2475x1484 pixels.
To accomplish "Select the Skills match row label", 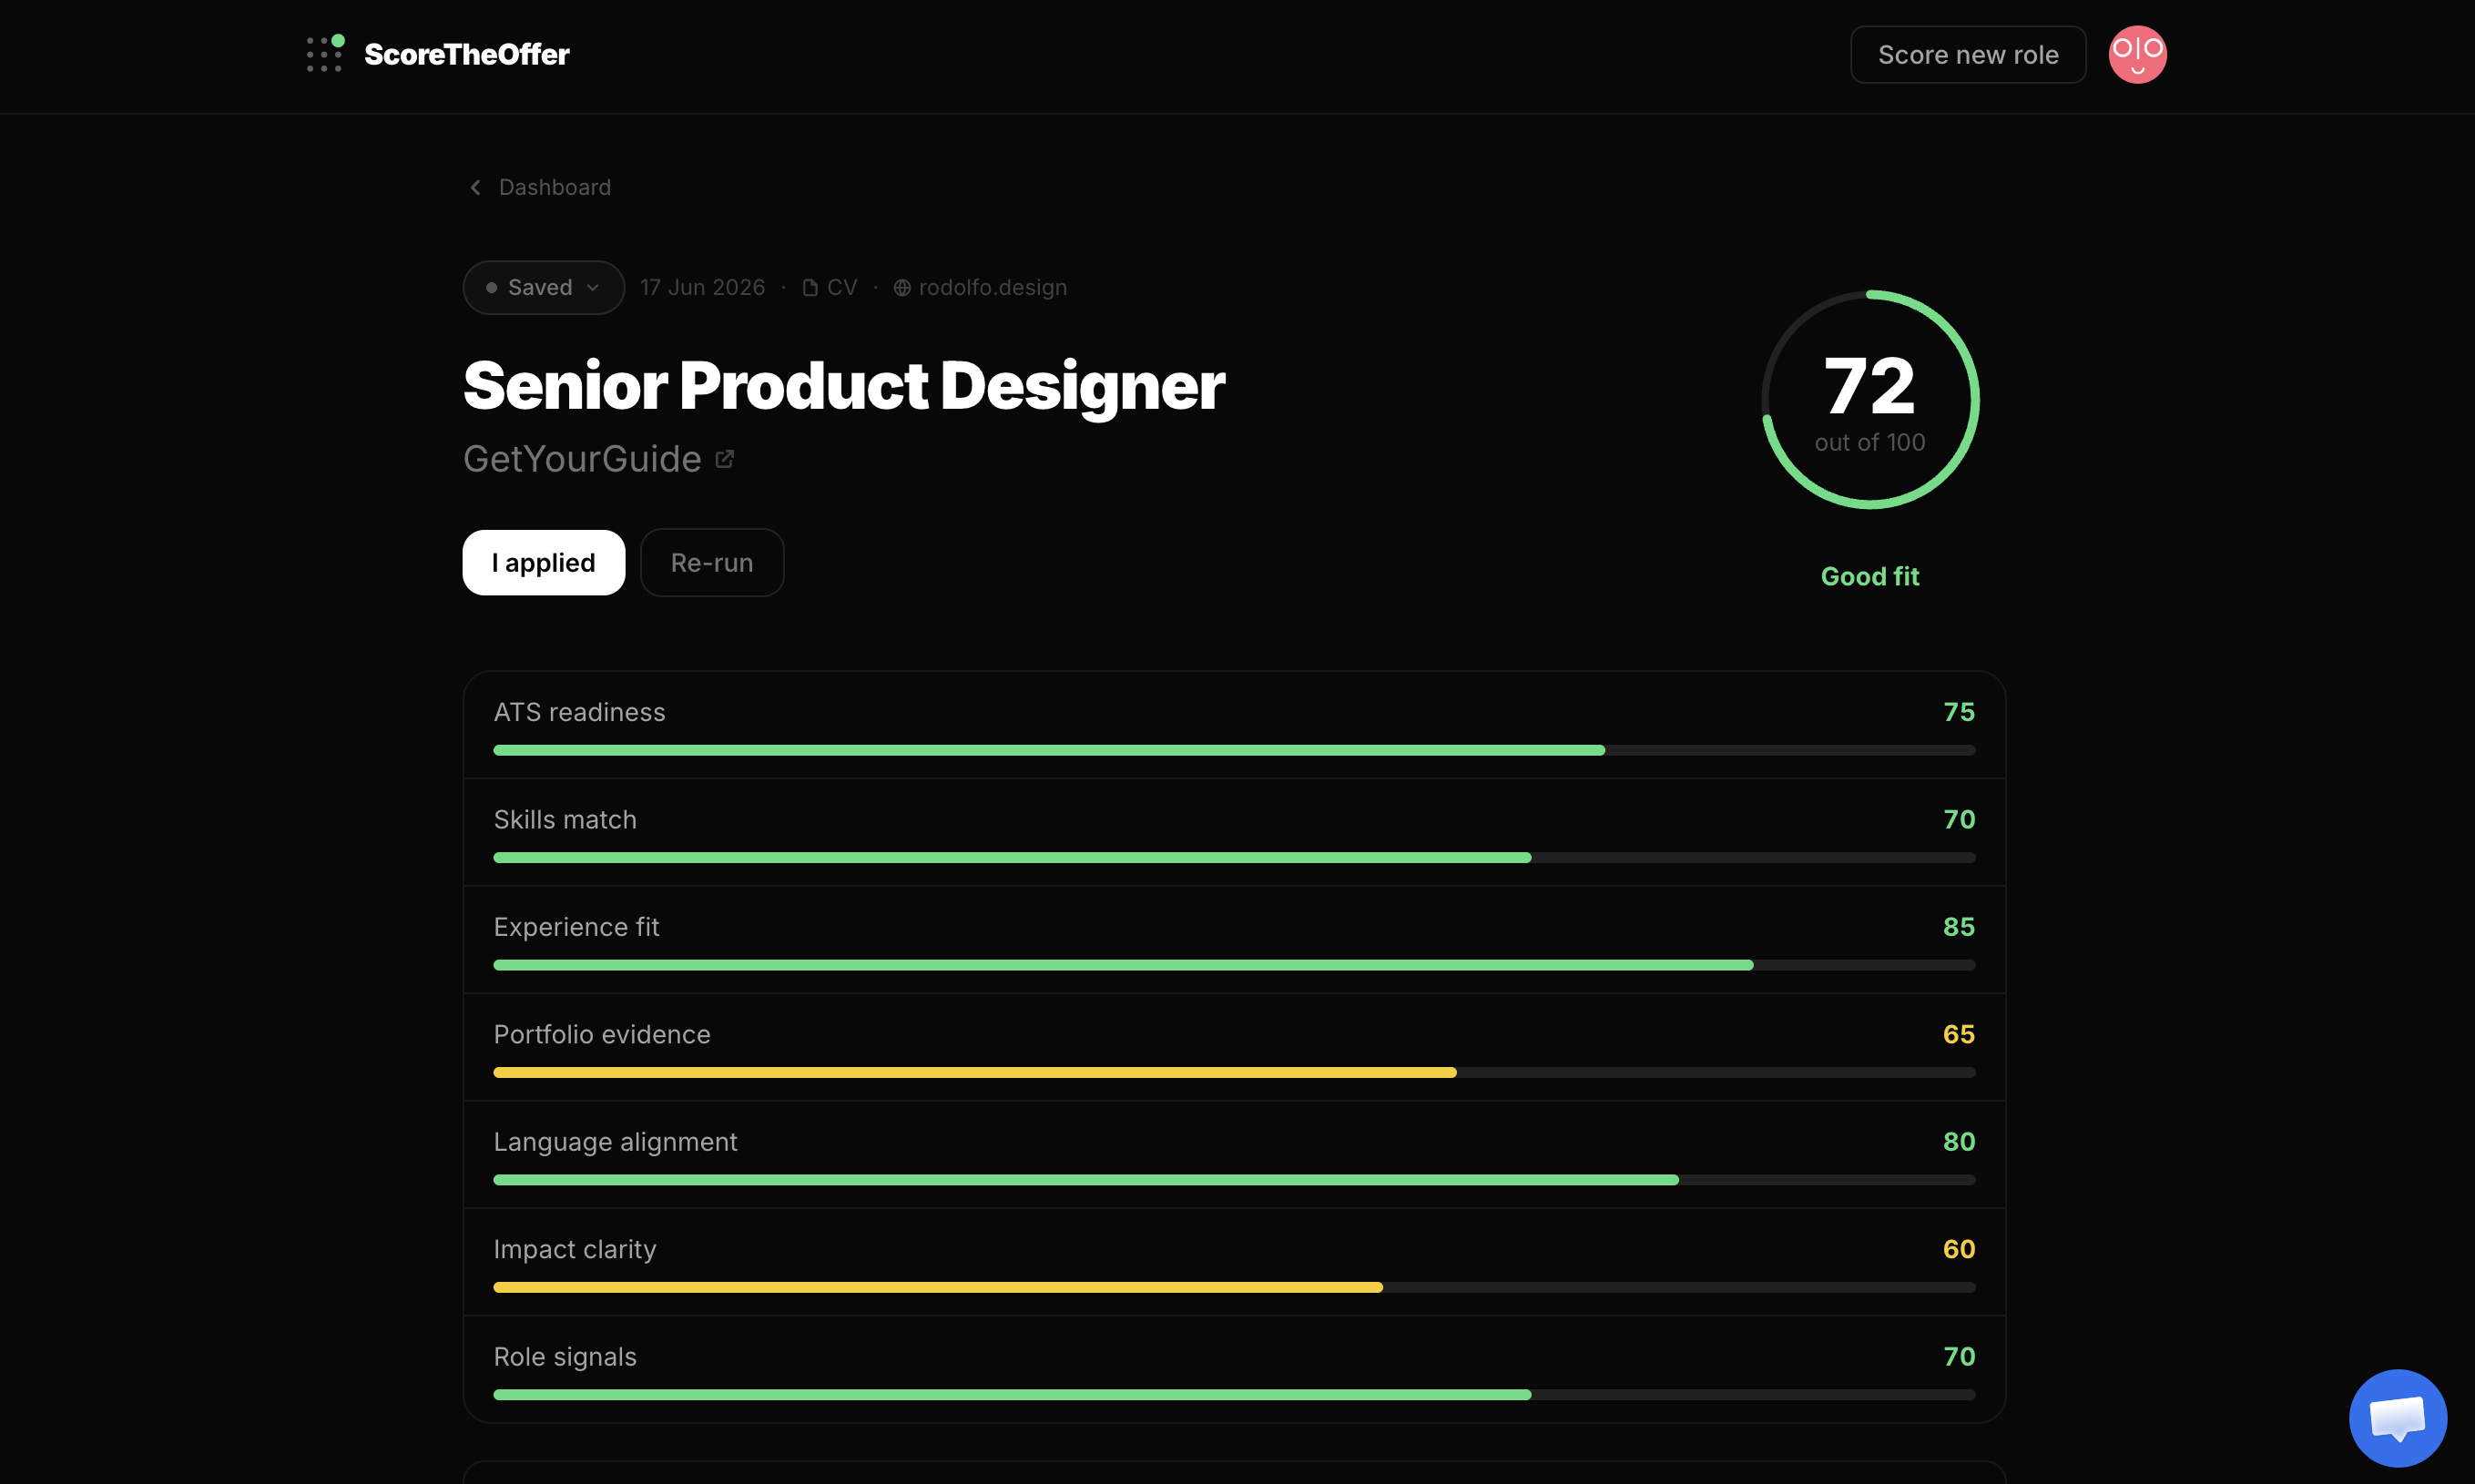I will pyautogui.click(x=565, y=819).
